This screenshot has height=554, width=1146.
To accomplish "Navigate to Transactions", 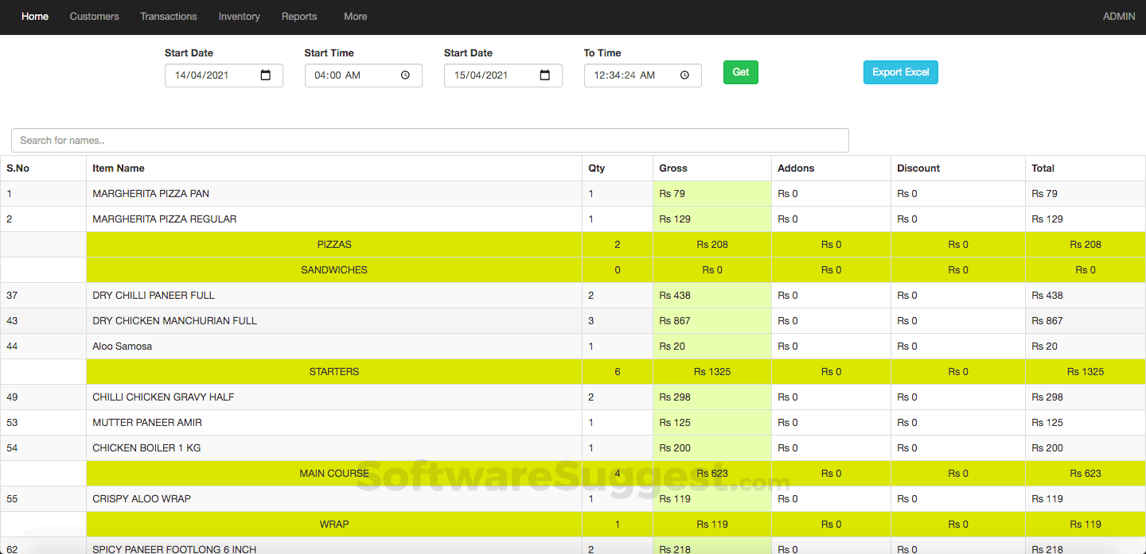I will coord(168,16).
